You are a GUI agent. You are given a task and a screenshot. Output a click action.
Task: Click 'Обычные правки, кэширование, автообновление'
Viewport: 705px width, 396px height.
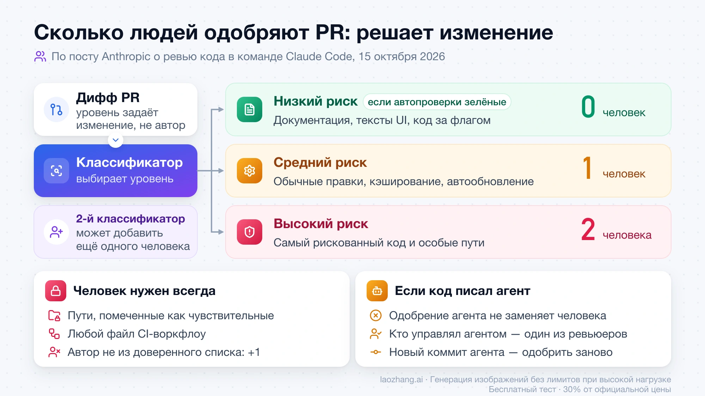click(x=404, y=182)
